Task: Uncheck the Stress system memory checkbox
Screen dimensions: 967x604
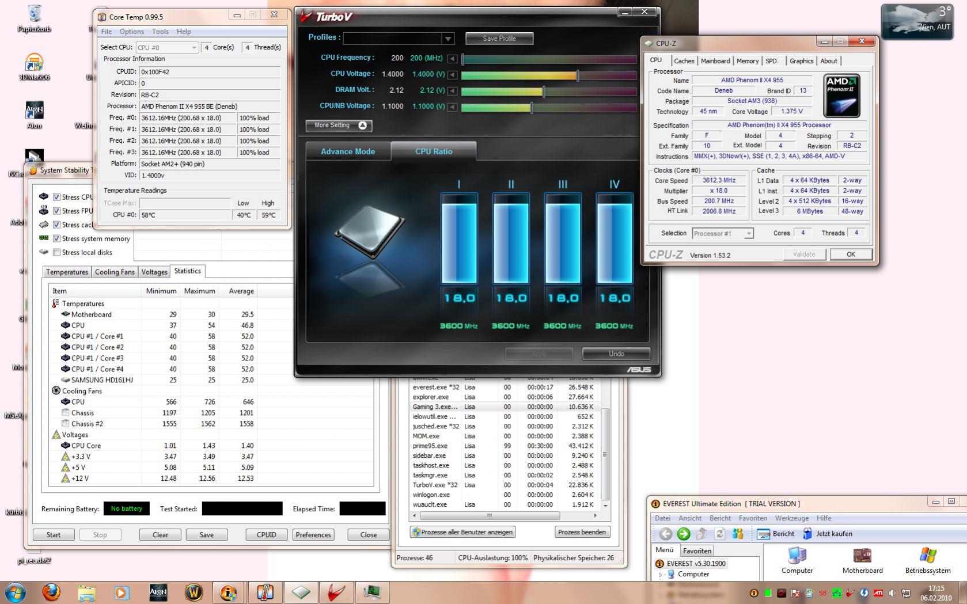Action: pyautogui.click(x=56, y=238)
